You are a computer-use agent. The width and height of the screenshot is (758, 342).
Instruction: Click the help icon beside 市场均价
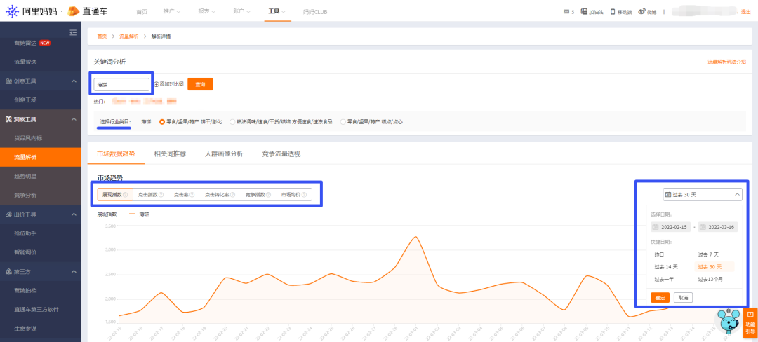304,195
